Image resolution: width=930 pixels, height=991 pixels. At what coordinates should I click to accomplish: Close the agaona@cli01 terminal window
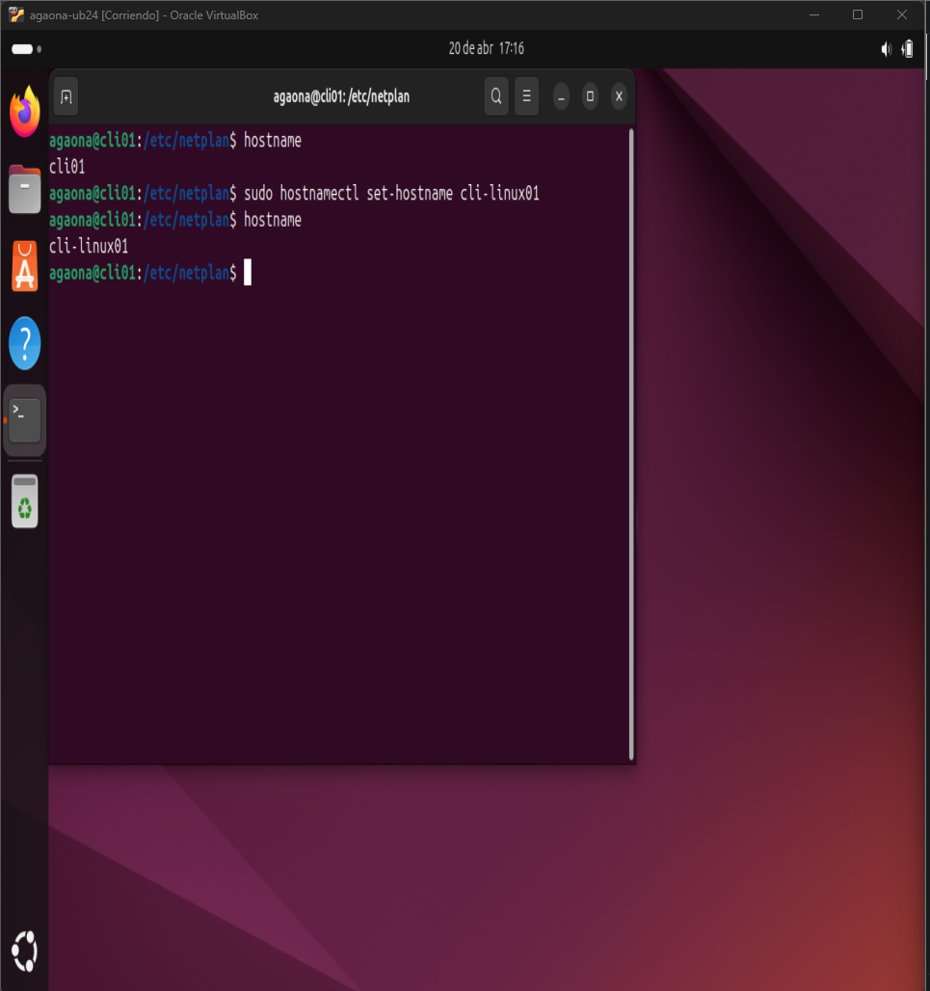point(619,96)
